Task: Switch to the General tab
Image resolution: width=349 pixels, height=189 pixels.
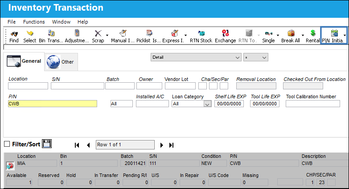Action: click(x=24, y=61)
